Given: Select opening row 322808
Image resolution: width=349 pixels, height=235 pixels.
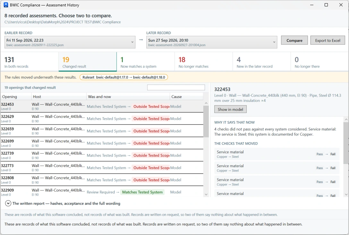Looking at the screenshot, I should point(102,180).
